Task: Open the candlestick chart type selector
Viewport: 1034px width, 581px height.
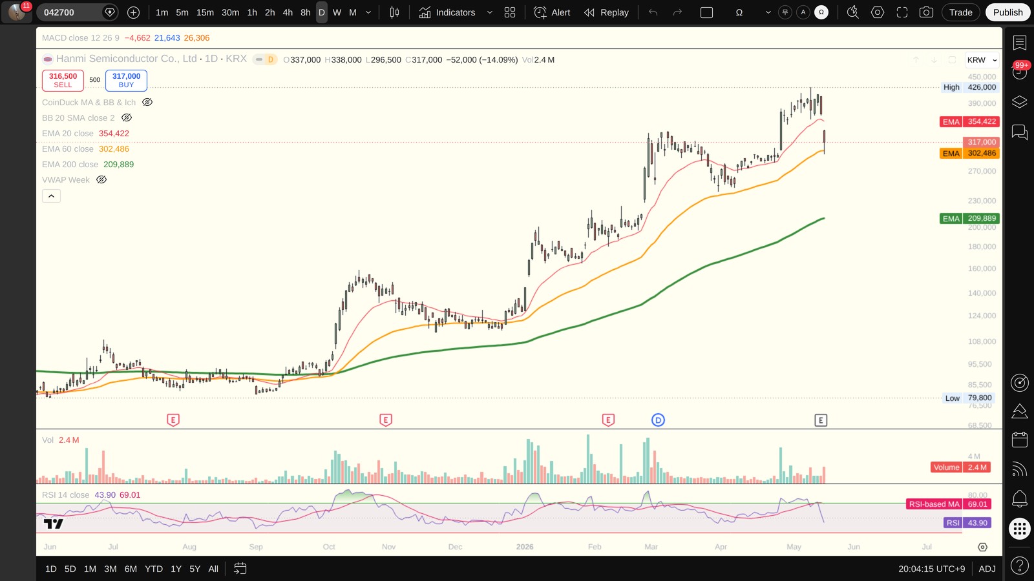Action: pos(394,12)
